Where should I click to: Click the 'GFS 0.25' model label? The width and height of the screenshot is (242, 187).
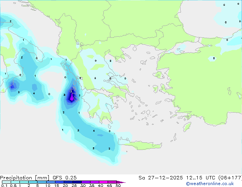click(x=65, y=178)
